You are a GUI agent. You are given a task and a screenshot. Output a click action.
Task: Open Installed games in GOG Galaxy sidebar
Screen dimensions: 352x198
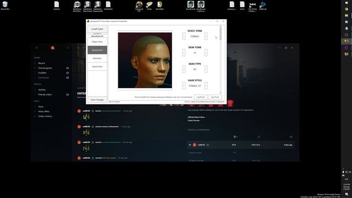pyautogui.click(x=42, y=73)
